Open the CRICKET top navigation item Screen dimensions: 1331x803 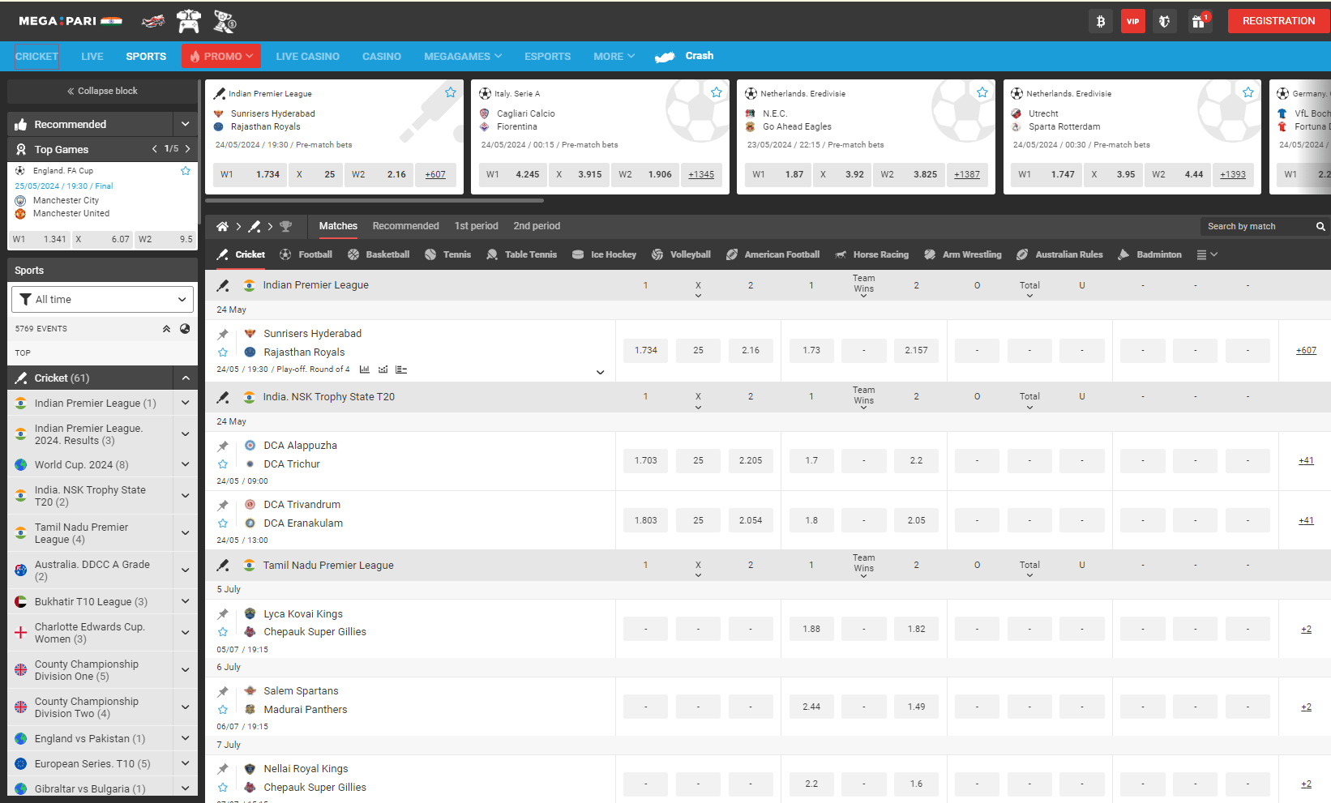point(36,57)
